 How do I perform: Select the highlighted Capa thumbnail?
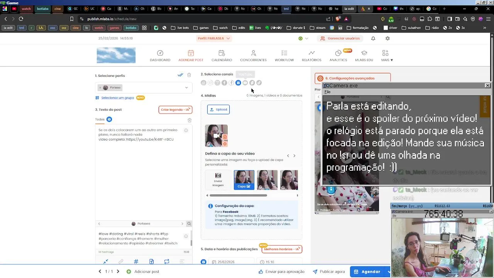pos(244,180)
